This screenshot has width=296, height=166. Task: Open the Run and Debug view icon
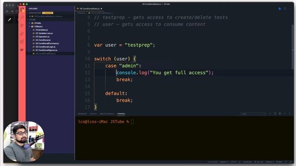pyautogui.click(x=22, y=34)
